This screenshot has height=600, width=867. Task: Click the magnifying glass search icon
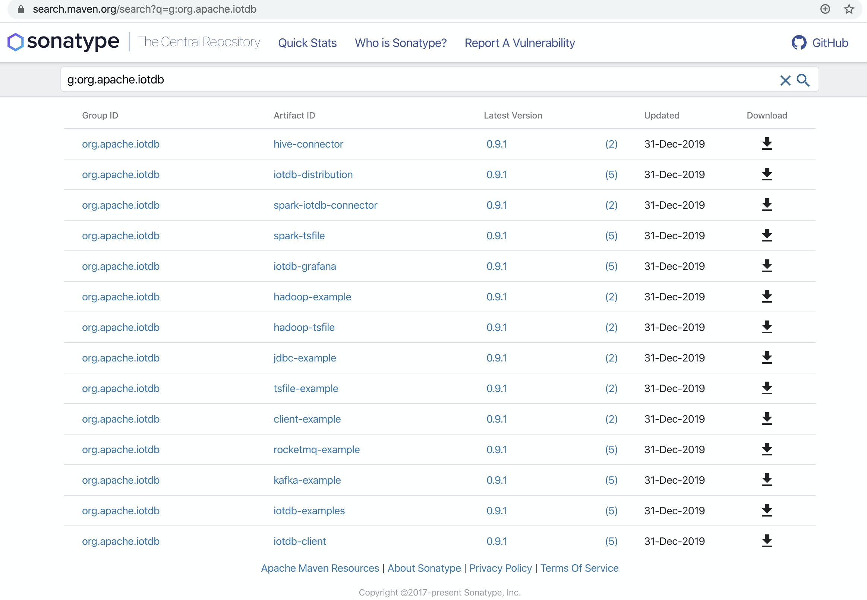coord(803,80)
